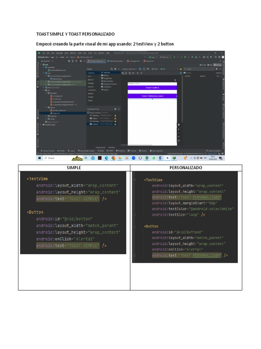The height and width of the screenshot is (349, 261).
Task: Open Palette settings gear icon
Action: coord(115,69)
